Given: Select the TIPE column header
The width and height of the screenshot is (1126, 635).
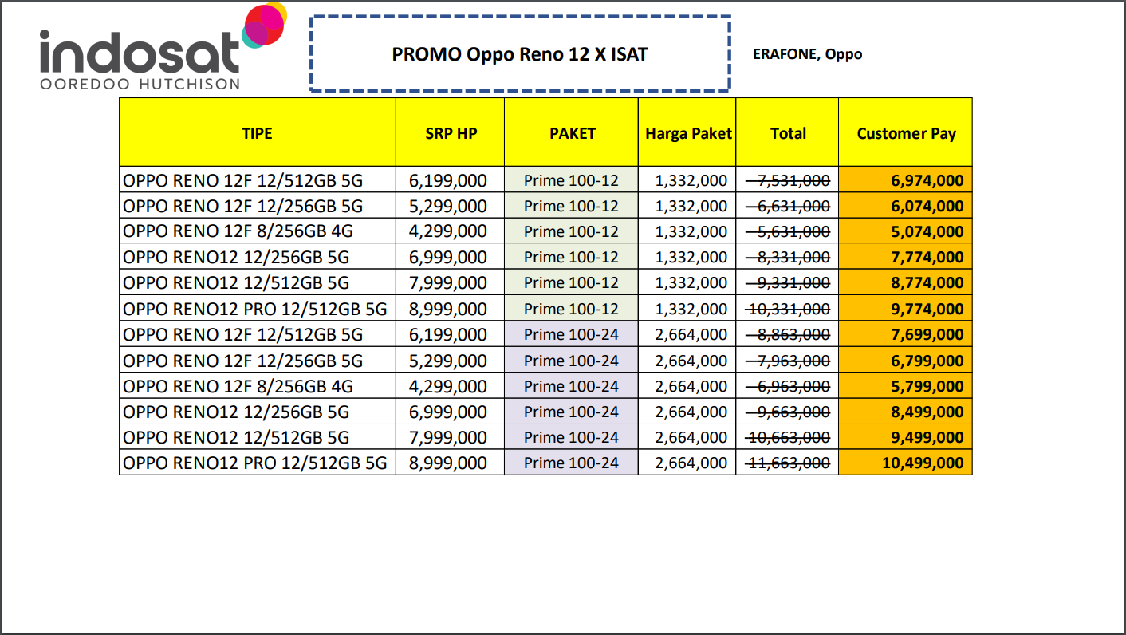Looking at the screenshot, I should pos(257,133).
